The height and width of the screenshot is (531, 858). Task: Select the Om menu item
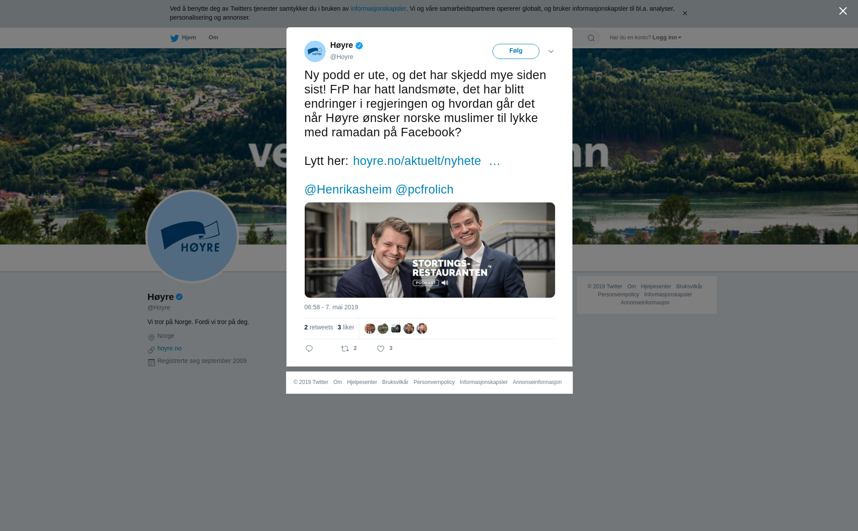(213, 38)
